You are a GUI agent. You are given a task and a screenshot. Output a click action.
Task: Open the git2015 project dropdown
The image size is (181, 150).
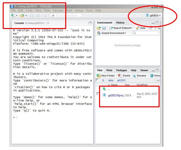pos(153,15)
